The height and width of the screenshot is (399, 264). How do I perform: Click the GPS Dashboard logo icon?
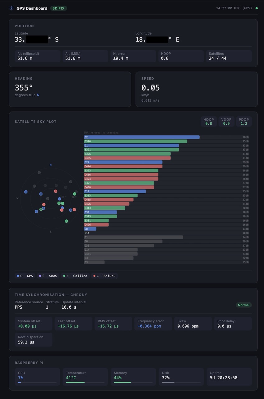[12, 8]
